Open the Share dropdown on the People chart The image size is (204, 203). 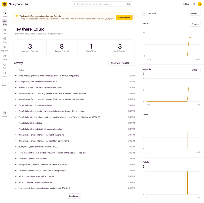[x=195, y=24]
